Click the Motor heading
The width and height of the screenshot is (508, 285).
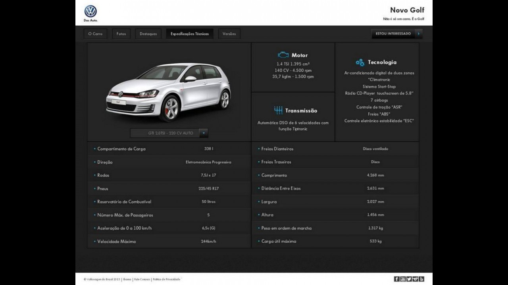299,55
